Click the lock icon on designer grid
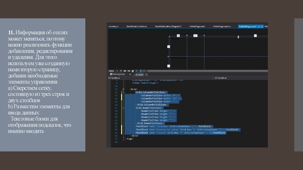Viewport: 303px width, 170px height. (238, 37)
